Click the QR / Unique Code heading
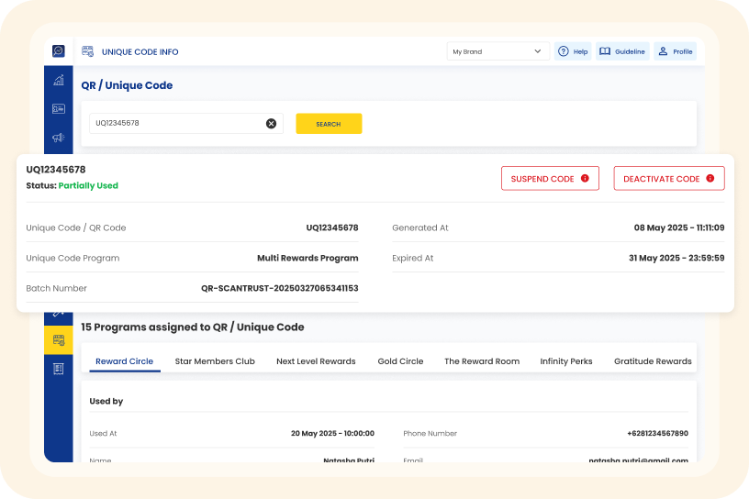 (127, 85)
